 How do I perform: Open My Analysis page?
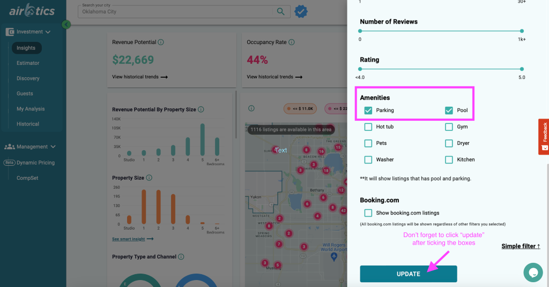31,109
